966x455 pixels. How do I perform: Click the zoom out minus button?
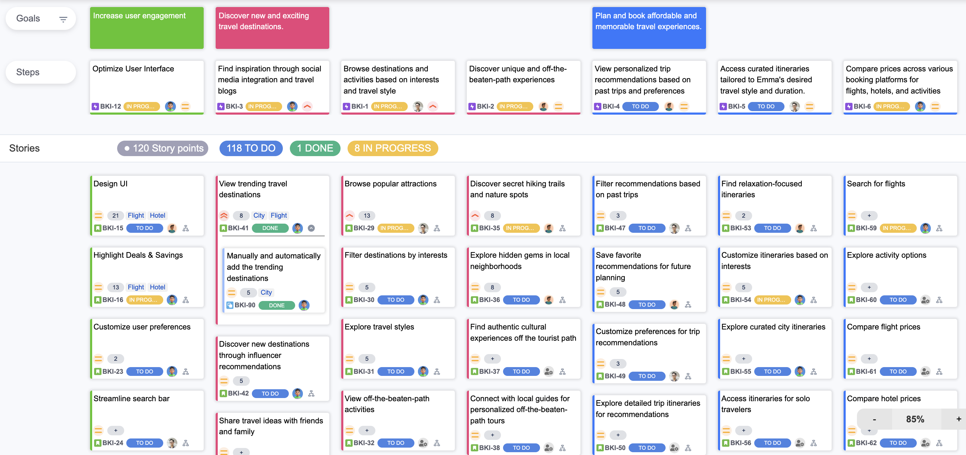pos(874,419)
